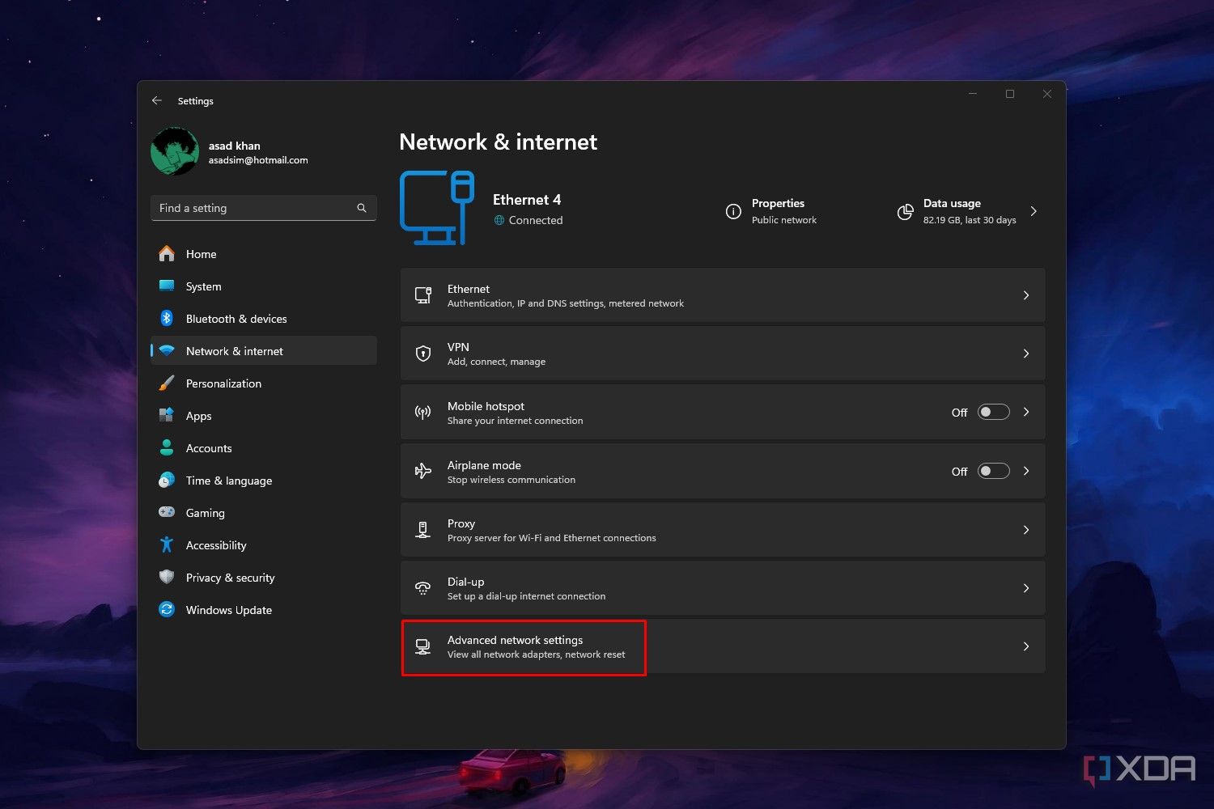Select Accounts in the sidebar
1214x809 pixels.
[x=263, y=448]
